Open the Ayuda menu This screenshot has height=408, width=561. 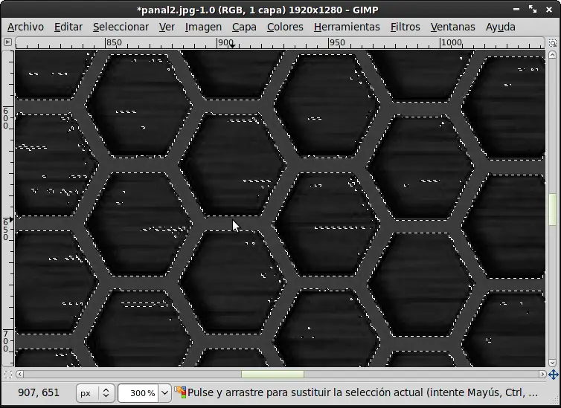500,27
